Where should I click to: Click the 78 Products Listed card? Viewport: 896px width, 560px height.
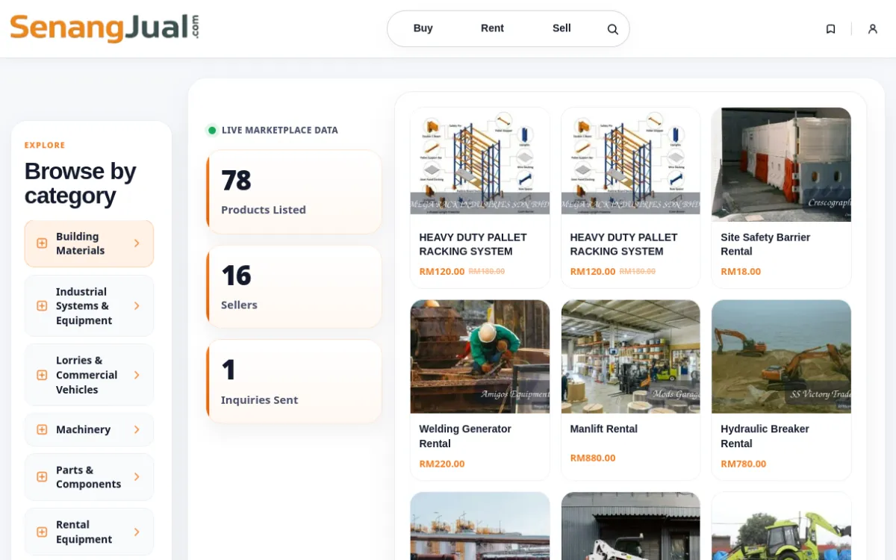(294, 192)
